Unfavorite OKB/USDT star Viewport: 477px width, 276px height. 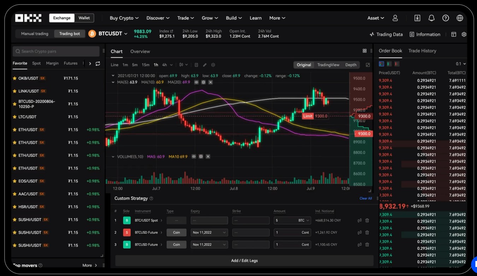(x=14, y=78)
